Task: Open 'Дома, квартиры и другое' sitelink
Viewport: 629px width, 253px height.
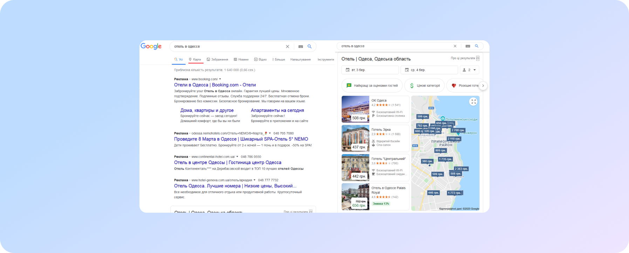Action: pos(207,110)
